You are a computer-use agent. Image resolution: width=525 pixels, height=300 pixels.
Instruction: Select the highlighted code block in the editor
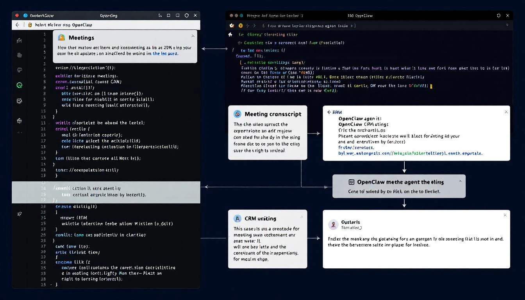pos(105,191)
